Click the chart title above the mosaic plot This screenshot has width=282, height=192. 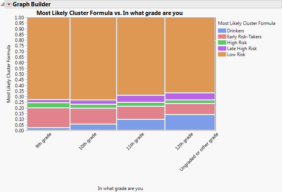pos(110,13)
